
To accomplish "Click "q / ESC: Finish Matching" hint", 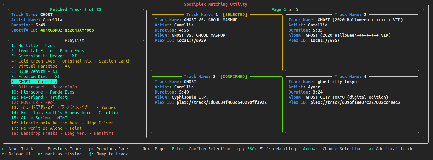I will point(267,149).
